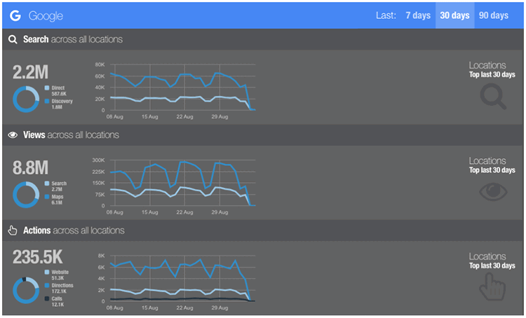The image size is (526, 318).
Task: Open Locations top list in Actions section
Action: [492, 261]
